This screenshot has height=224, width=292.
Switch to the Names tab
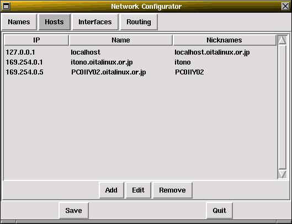pos(19,22)
